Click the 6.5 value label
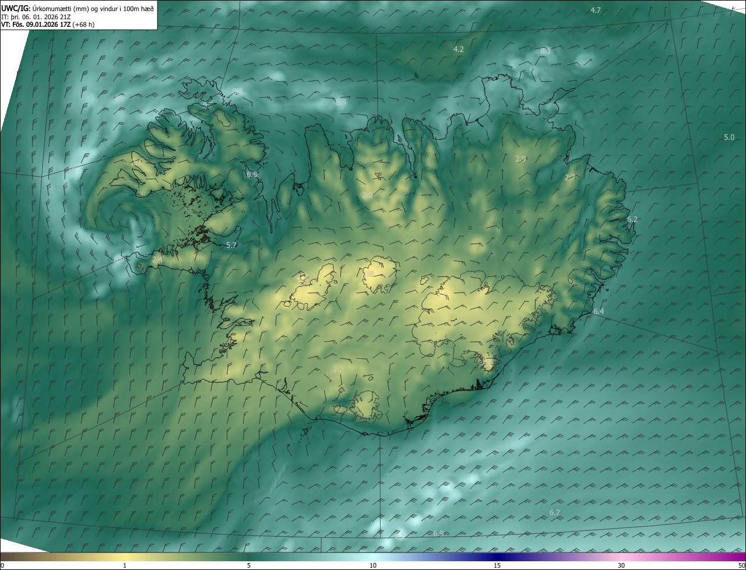 [x=252, y=175]
